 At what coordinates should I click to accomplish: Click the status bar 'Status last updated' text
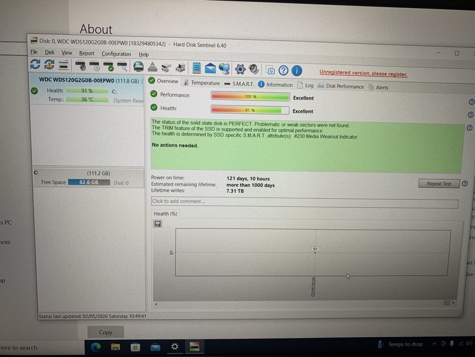[92, 316]
